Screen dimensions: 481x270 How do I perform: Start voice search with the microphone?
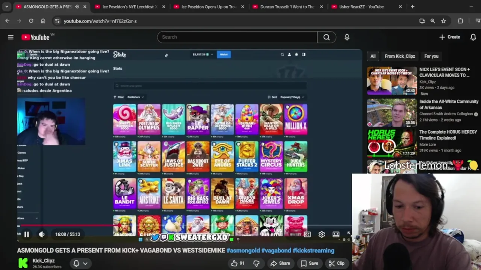tap(347, 37)
